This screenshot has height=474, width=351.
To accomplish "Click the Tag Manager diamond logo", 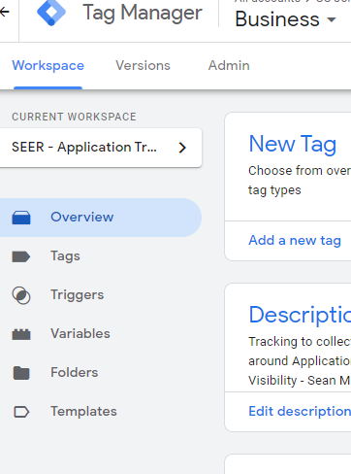I will pyautogui.click(x=51, y=13).
